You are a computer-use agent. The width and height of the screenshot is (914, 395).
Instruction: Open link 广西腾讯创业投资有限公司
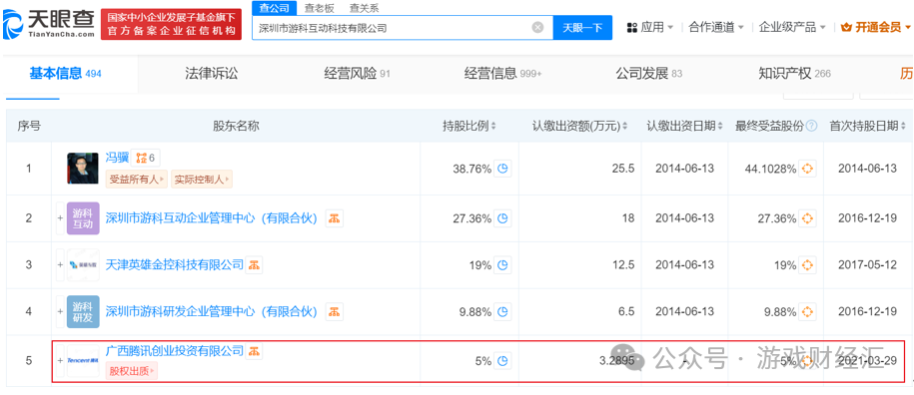(174, 351)
